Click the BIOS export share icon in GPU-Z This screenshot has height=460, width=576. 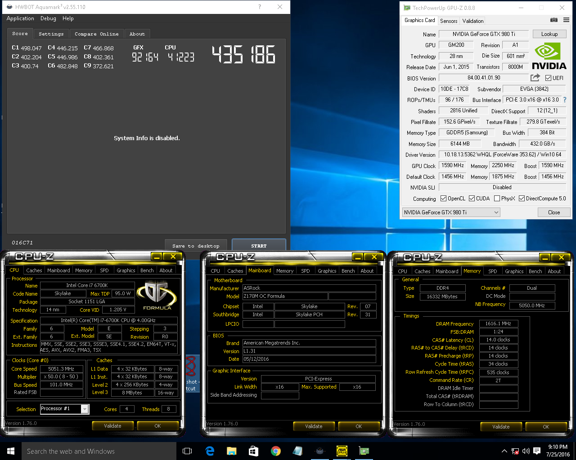(535, 78)
